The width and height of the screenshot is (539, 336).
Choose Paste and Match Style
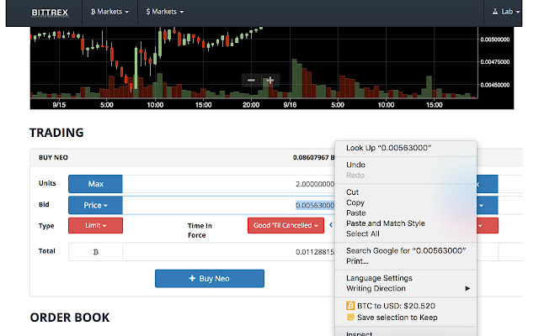(x=406, y=223)
